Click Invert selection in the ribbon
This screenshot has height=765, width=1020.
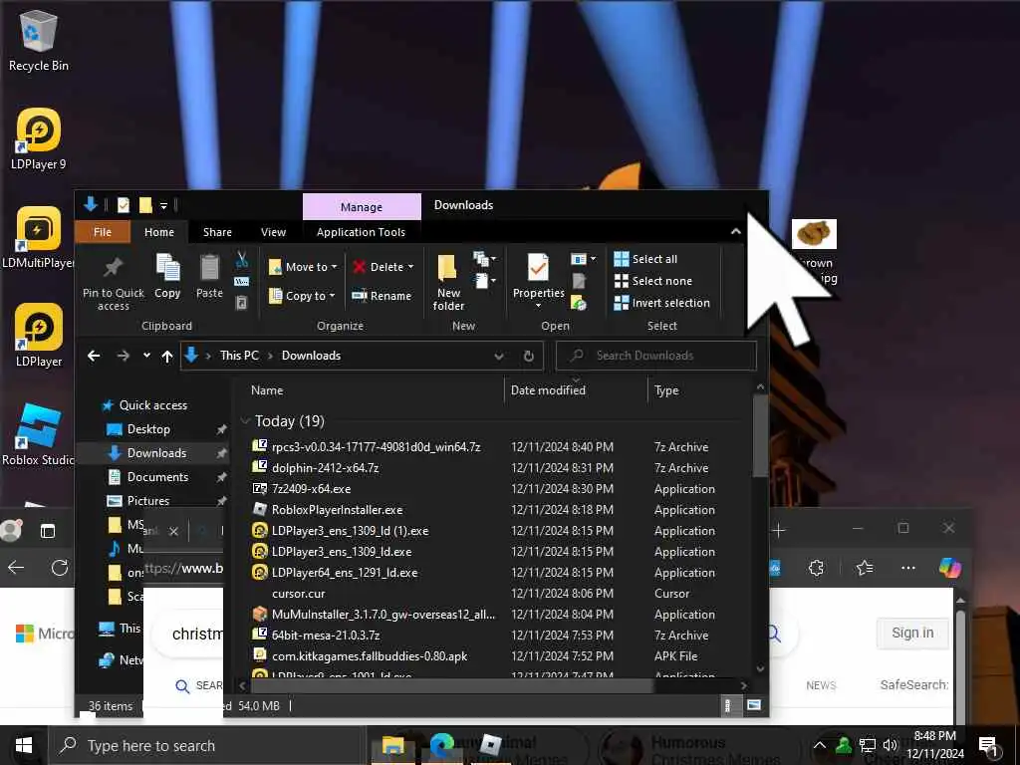coord(661,303)
